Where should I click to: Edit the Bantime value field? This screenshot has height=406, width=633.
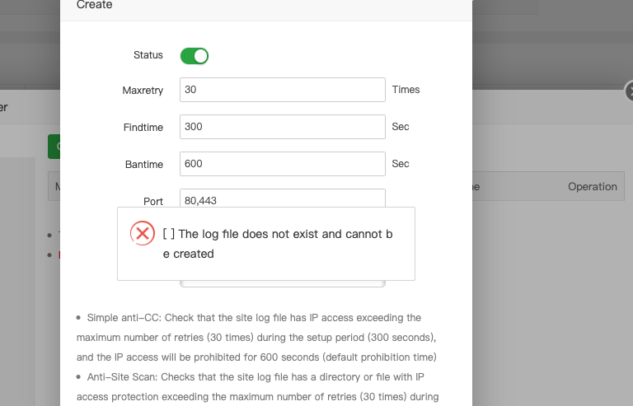tap(282, 164)
